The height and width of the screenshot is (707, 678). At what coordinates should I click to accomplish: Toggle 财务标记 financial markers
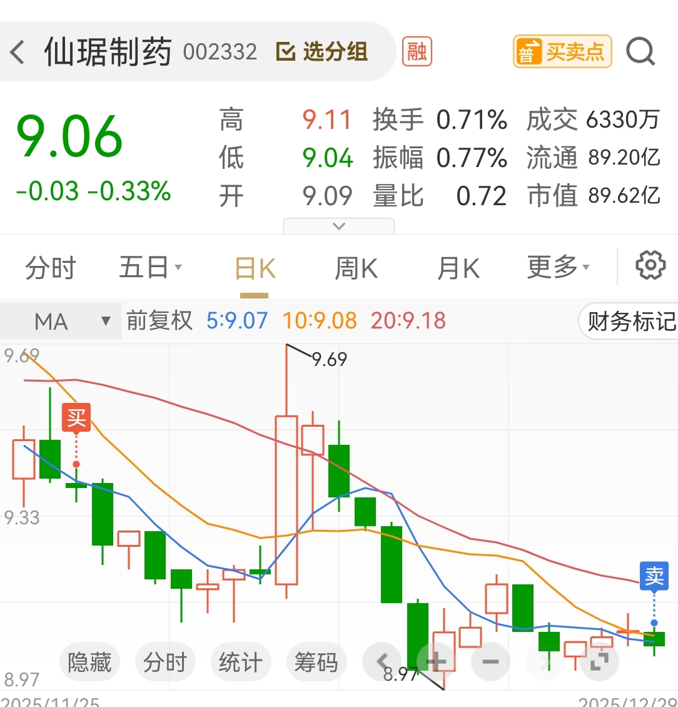(629, 321)
